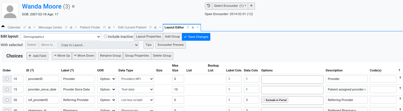Open encounter history clock icon
403x111 pixels.
[209, 6]
